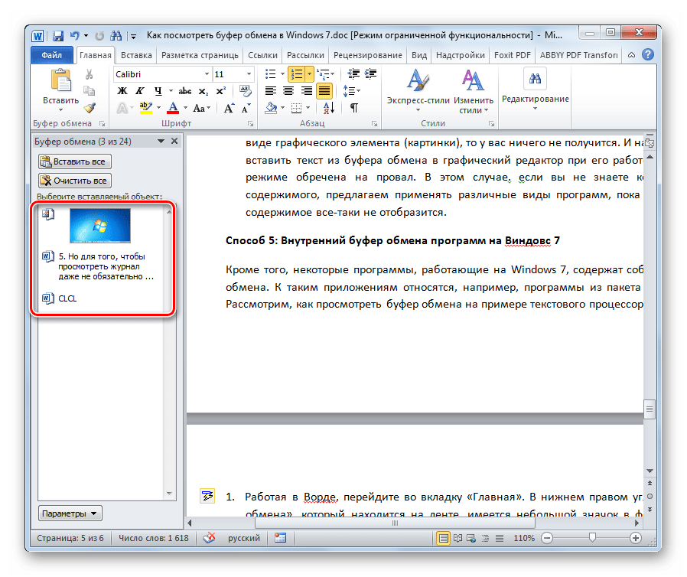The image size is (687, 577).
Task: Clear formatting with the eraser icon
Action: 246,91
